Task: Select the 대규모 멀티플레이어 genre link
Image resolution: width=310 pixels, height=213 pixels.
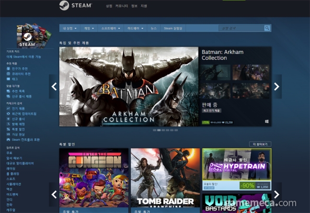Action: coord(20,163)
